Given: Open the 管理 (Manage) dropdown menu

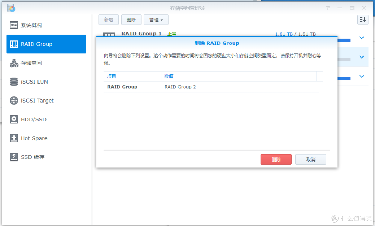Looking at the screenshot, I should coord(156,19).
